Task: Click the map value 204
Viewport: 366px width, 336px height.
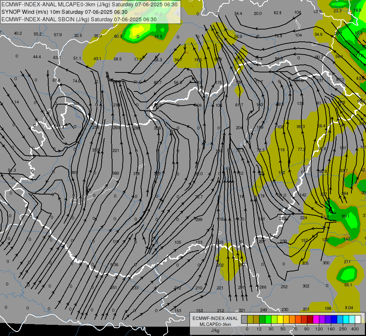Action: point(239,128)
